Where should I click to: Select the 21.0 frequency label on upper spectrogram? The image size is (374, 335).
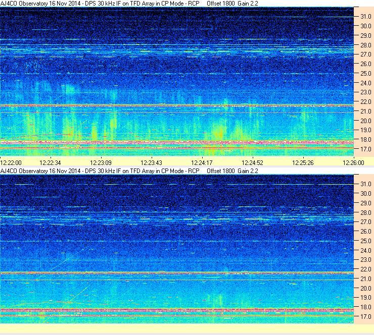tap(366, 111)
